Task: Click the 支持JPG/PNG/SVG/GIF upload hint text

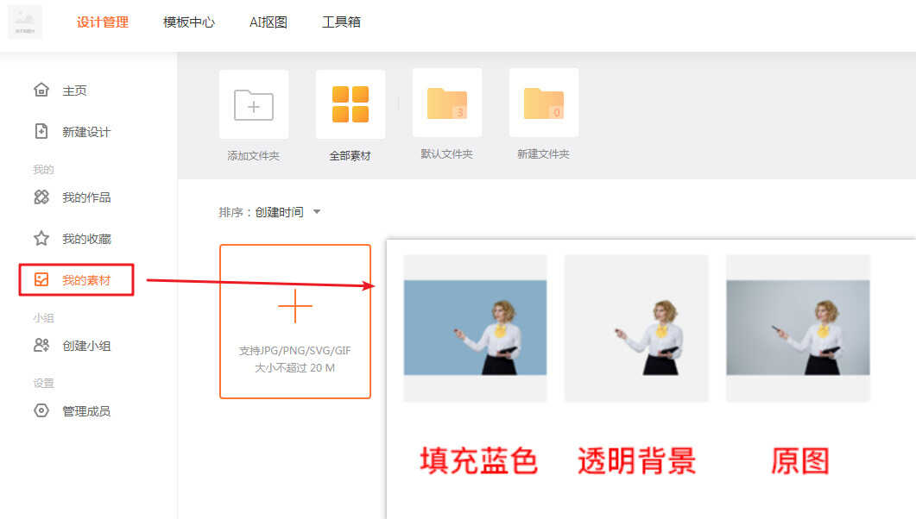Action: coord(295,351)
